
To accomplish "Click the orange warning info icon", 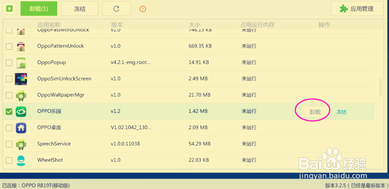I will pyautogui.click(x=143, y=9).
